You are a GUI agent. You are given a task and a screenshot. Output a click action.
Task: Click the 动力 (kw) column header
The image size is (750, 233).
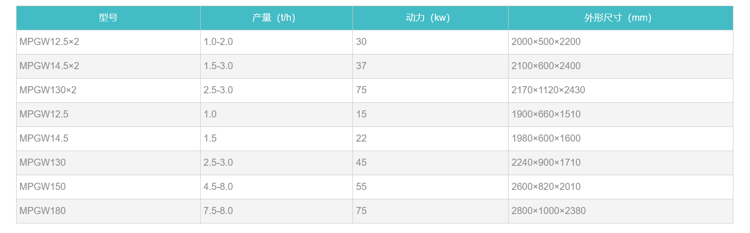(x=427, y=18)
